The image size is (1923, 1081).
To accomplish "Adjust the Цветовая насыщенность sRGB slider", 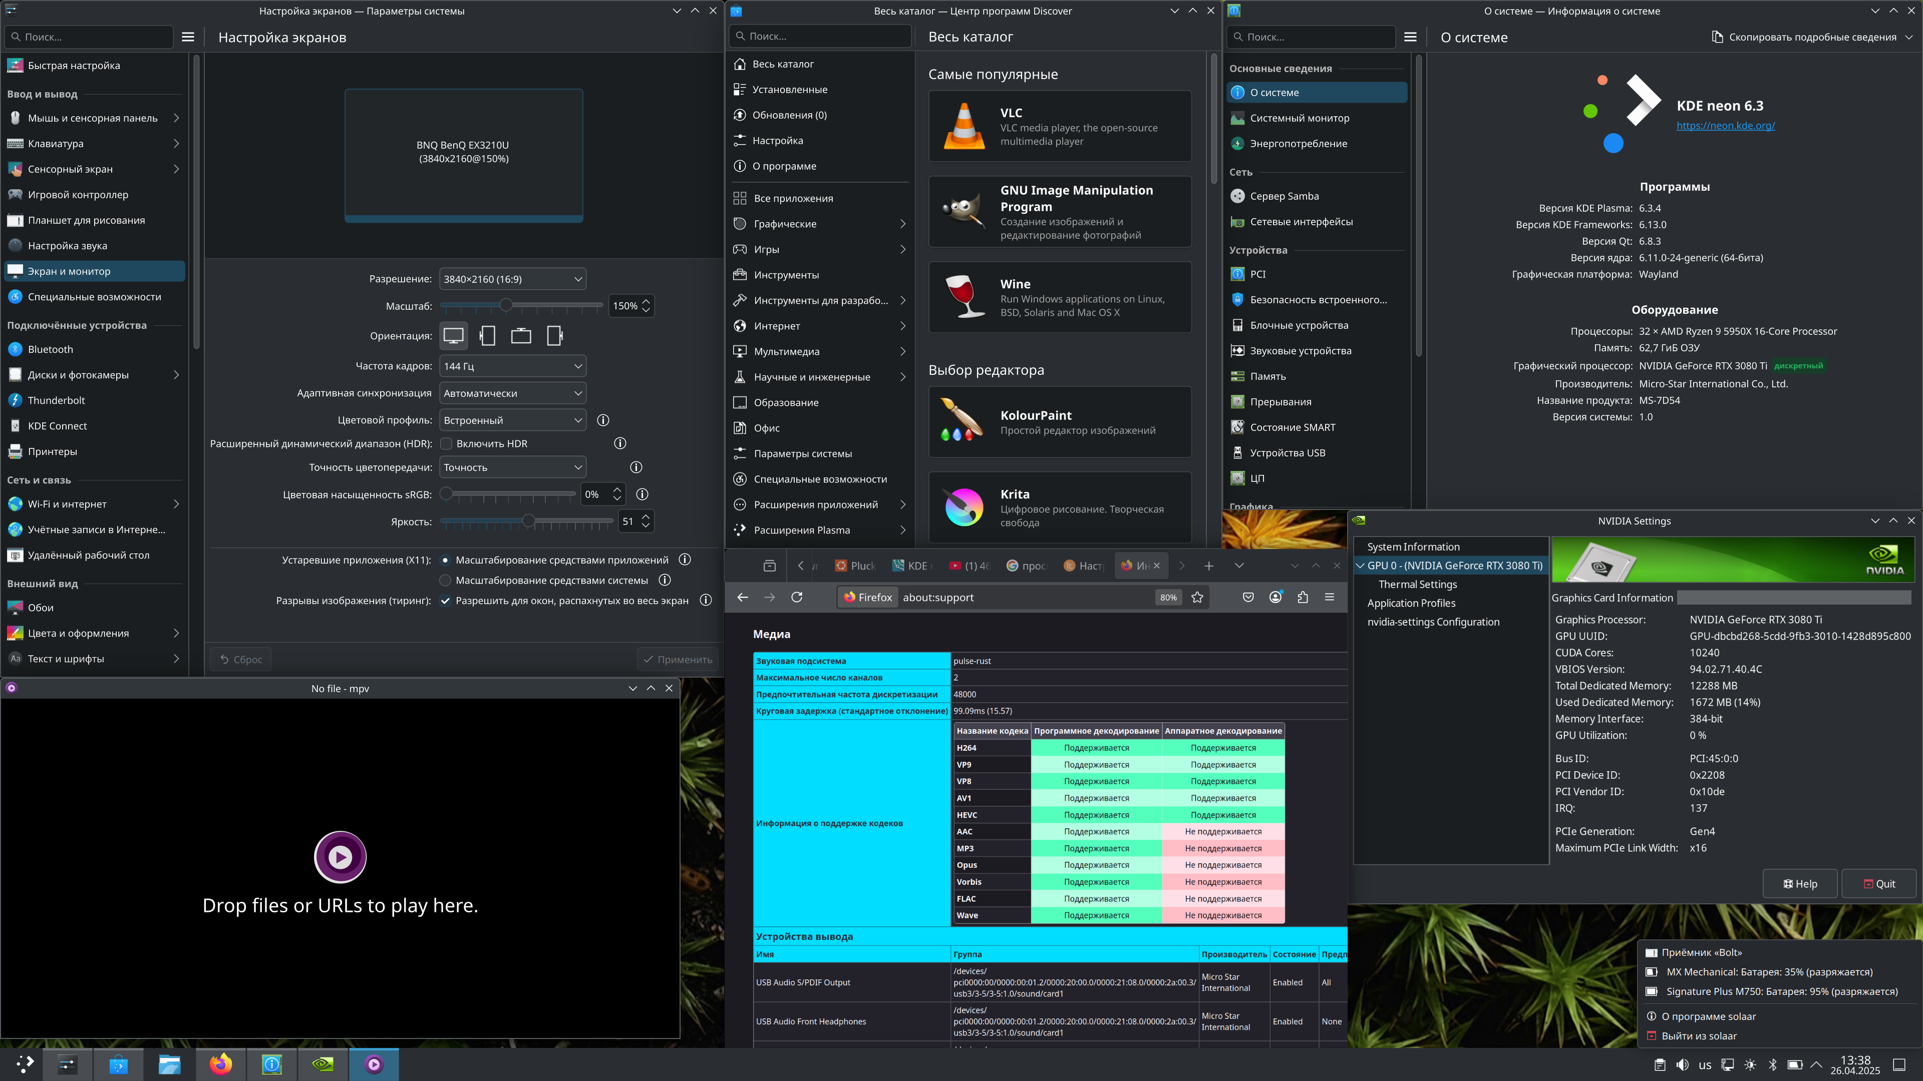I will tap(509, 494).
